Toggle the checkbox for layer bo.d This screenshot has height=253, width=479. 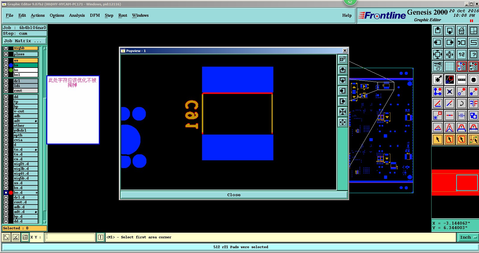[x=6, y=193]
